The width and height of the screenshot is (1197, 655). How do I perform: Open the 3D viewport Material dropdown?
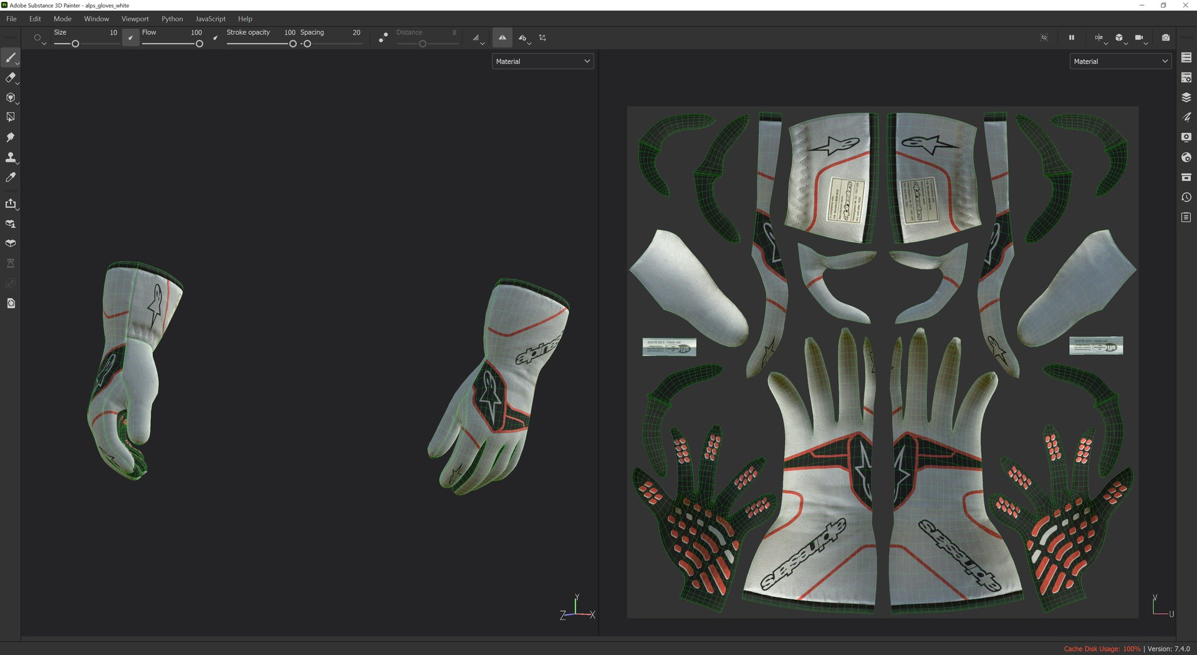tap(542, 61)
